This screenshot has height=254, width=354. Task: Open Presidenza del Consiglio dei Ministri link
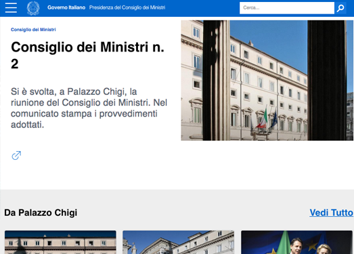pos(127,7)
